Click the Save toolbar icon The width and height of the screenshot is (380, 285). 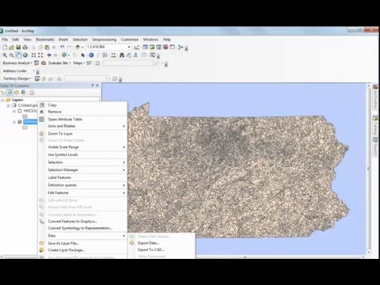pyautogui.click(x=18, y=47)
